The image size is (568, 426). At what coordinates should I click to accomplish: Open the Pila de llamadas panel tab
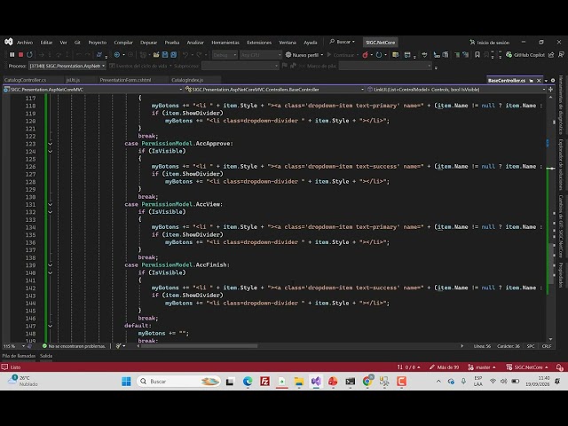click(19, 356)
